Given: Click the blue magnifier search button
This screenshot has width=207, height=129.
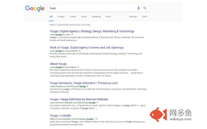Looking at the screenshot, I should click(x=145, y=8).
